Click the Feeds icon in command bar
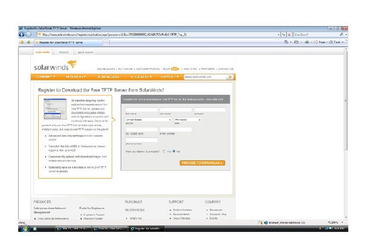 tap(296, 42)
